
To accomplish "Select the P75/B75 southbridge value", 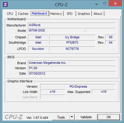I will click(x=72, y=42).
